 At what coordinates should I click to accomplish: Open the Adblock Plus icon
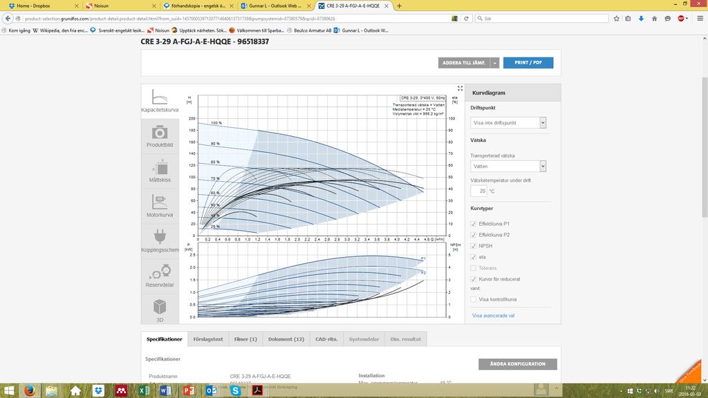(x=681, y=19)
